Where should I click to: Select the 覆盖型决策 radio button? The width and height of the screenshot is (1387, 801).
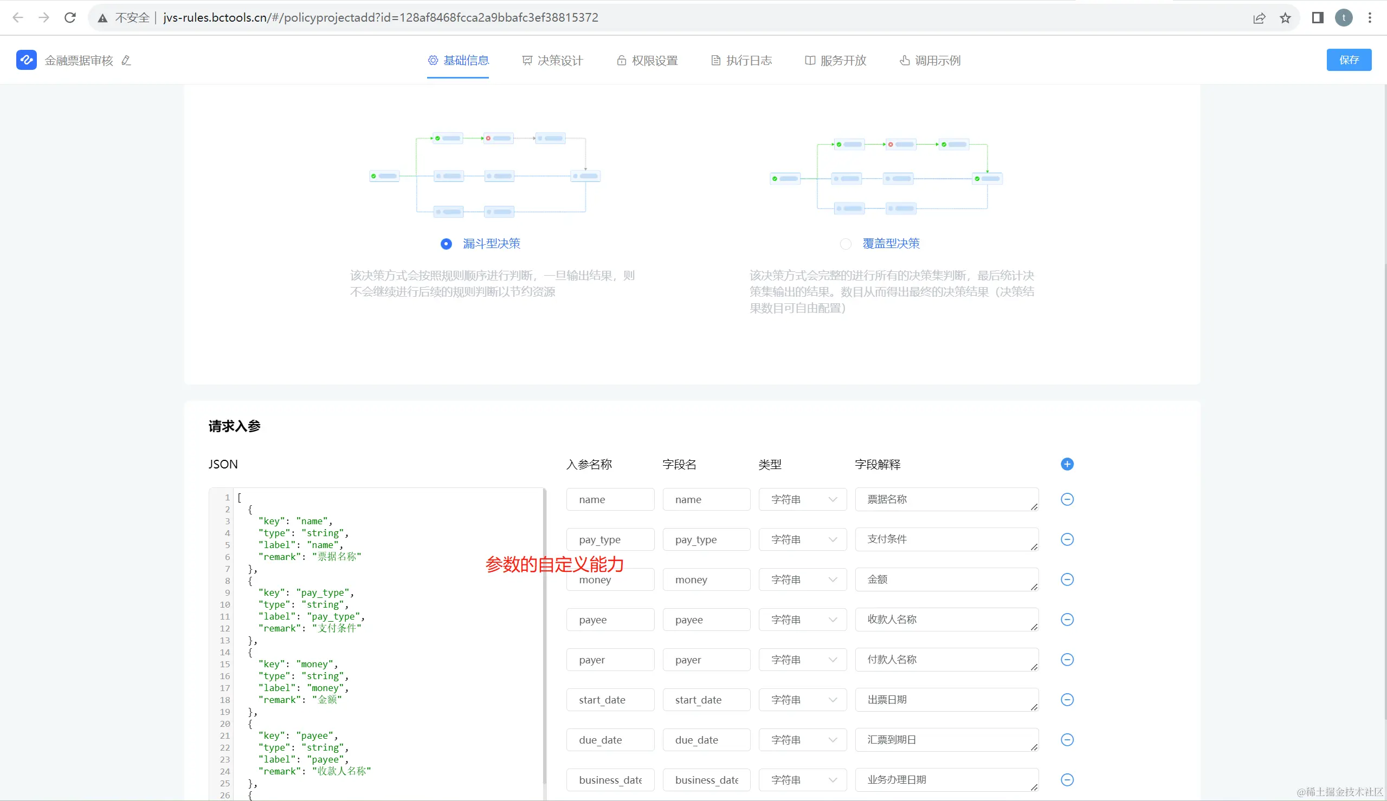pyautogui.click(x=846, y=244)
